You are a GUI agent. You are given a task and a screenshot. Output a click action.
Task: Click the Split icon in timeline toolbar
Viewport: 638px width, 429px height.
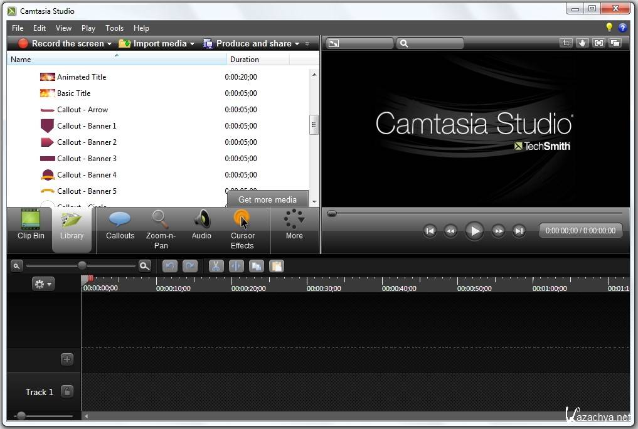[236, 266]
